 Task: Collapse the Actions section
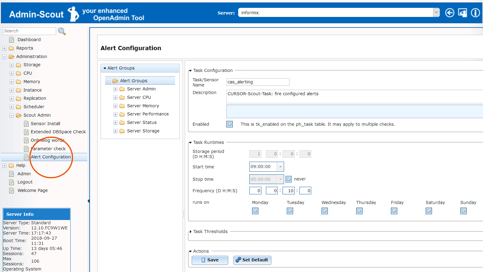pyautogui.click(x=190, y=251)
